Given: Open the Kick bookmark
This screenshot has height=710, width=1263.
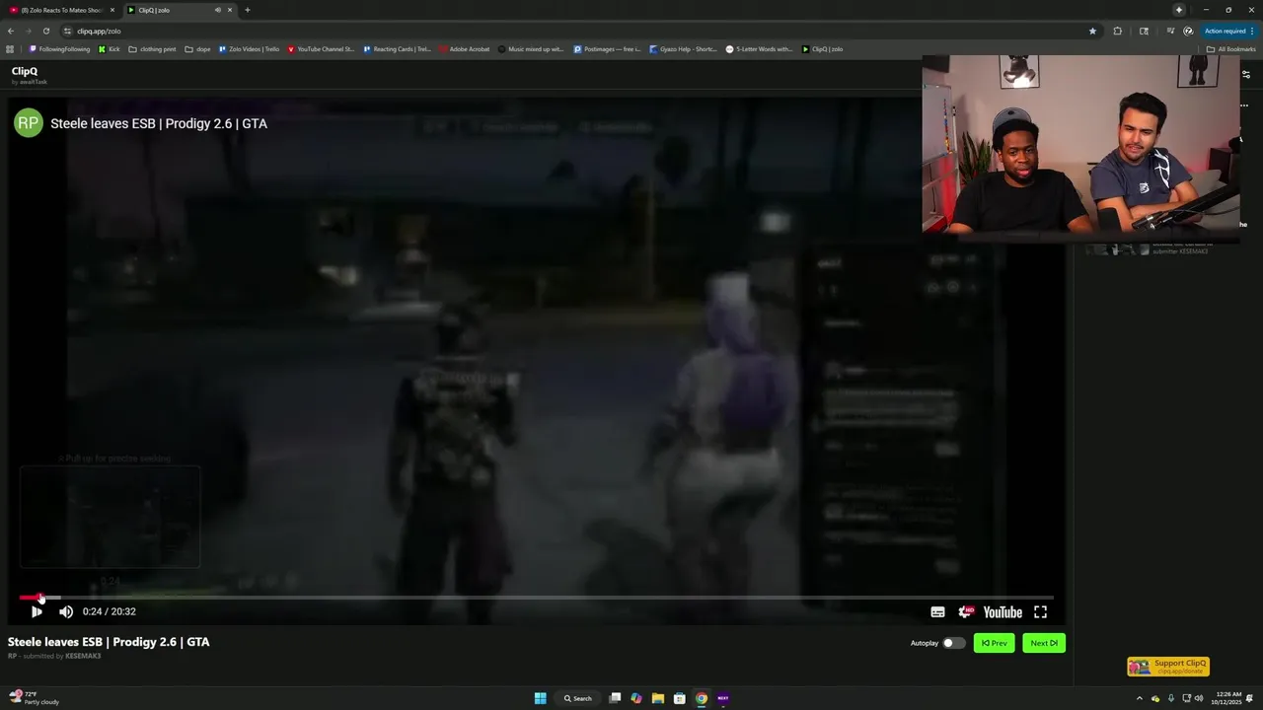Looking at the screenshot, I should point(109,49).
